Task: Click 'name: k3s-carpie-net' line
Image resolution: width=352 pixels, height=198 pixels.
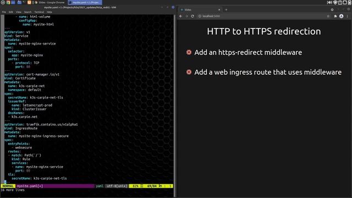Action: [x=26, y=86]
